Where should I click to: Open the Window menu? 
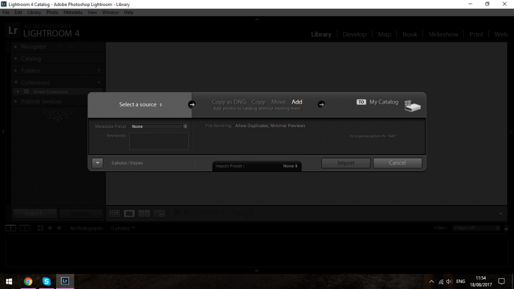coord(110,12)
